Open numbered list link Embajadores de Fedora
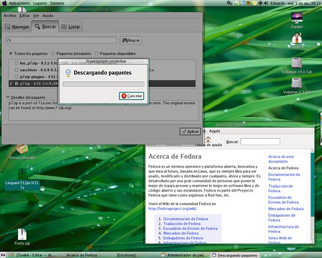Screen dimensions: 322x258 (183, 238)
